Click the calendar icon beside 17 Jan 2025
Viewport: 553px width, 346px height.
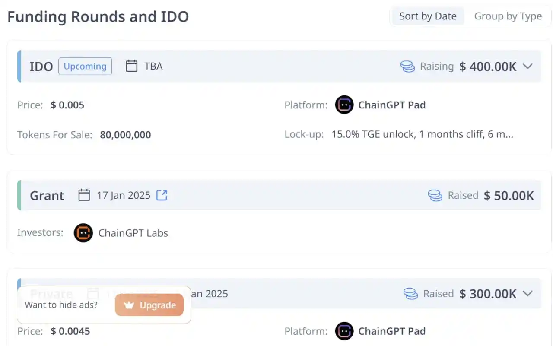[x=84, y=195]
